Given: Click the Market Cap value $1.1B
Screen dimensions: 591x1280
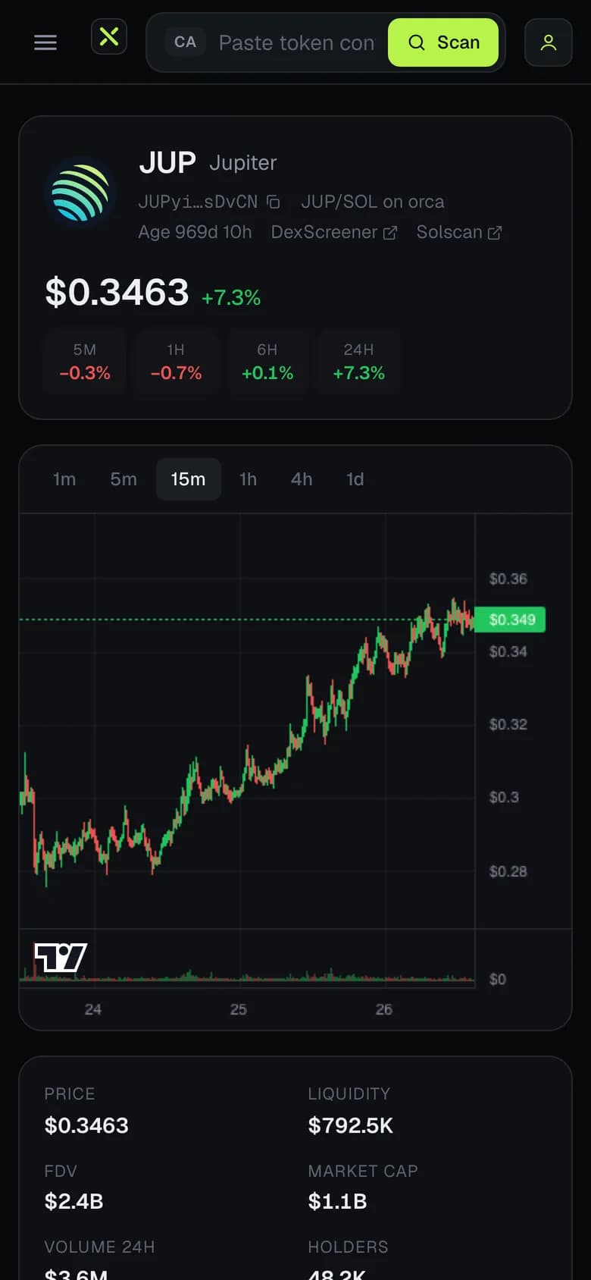Looking at the screenshot, I should pos(338,1202).
